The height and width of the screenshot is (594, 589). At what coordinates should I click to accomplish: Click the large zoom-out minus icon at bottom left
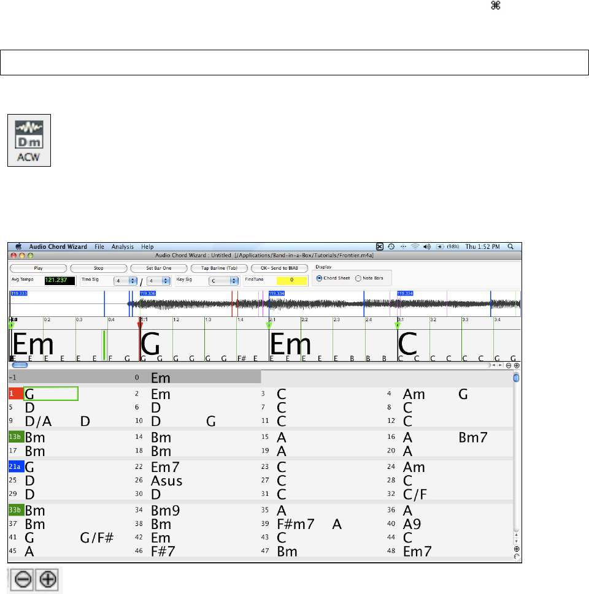coord(22,580)
